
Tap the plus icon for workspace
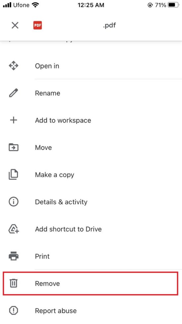click(x=14, y=120)
